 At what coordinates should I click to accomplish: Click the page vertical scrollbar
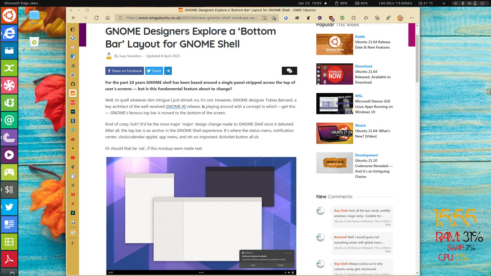[417, 59]
